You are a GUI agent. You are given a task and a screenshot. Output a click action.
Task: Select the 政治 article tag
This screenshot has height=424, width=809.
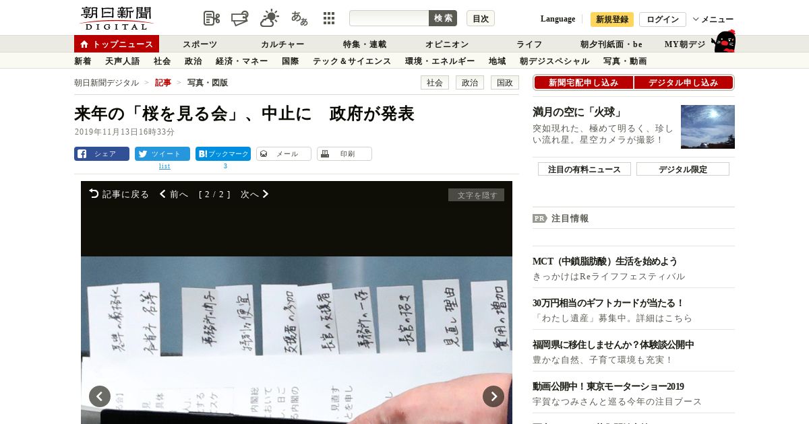tap(470, 83)
